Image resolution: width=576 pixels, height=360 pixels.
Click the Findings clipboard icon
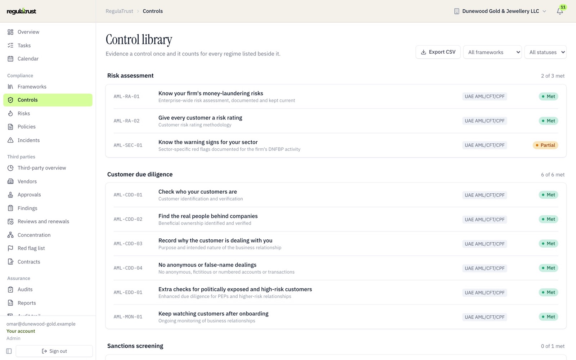10,208
